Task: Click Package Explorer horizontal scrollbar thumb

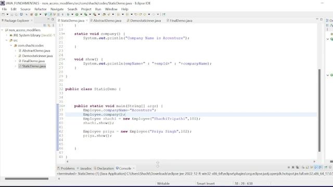Action: (27, 179)
